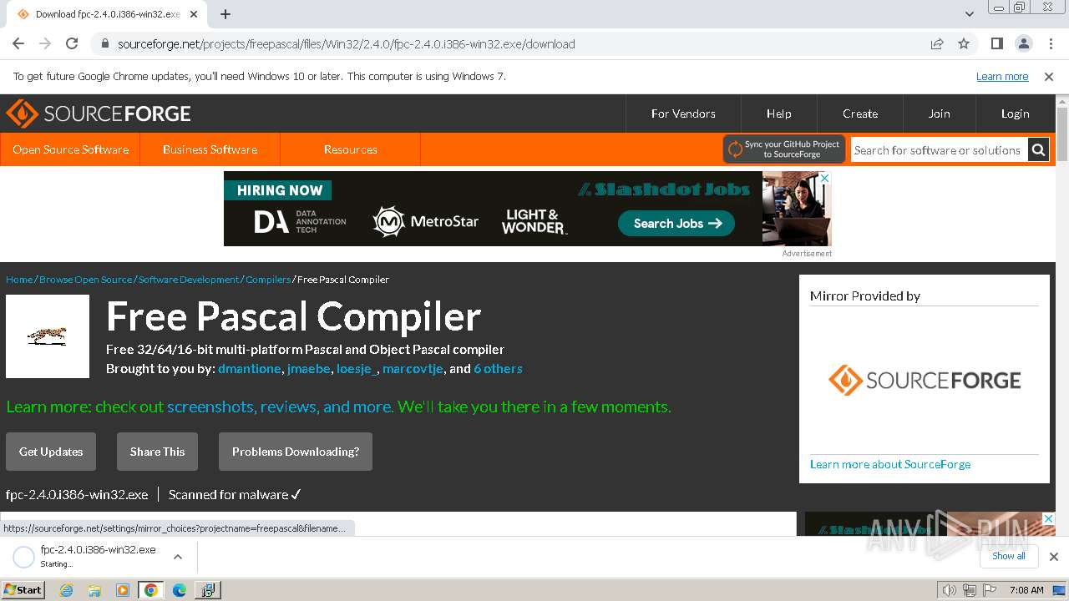Image resolution: width=1069 pixels, height=601 pixels.
Task: Click the Create nav item
Action: pos(859,114)
